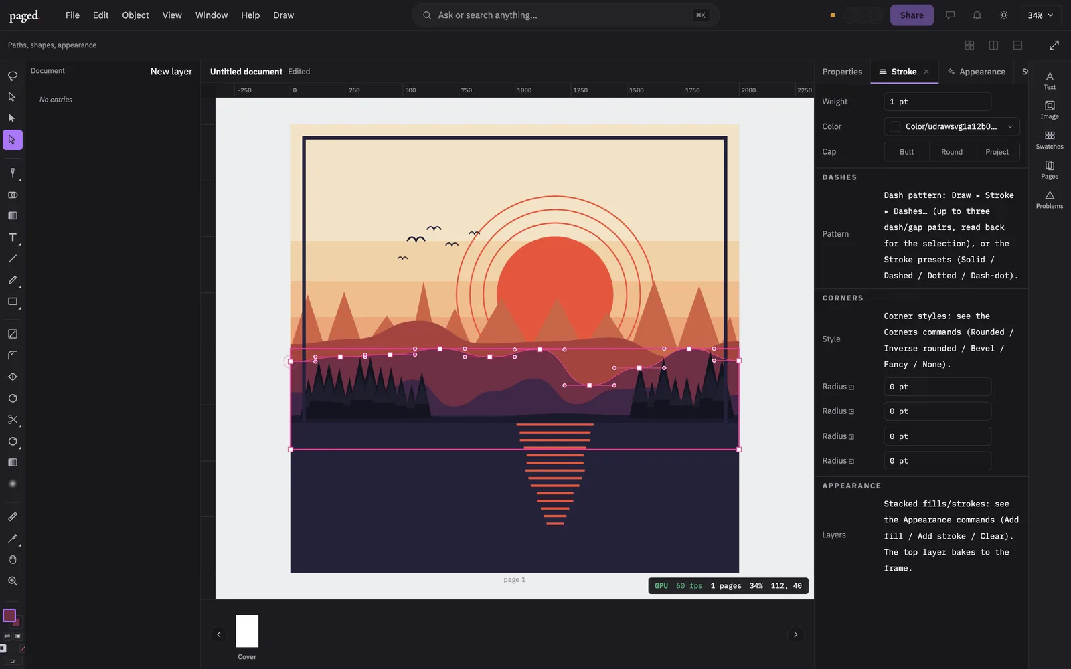
Task: Select the Line tool
Action: (x=12, y=259)
